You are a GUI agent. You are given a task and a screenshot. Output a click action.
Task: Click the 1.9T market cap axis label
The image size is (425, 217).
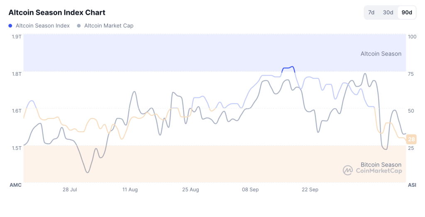point(17,37)
